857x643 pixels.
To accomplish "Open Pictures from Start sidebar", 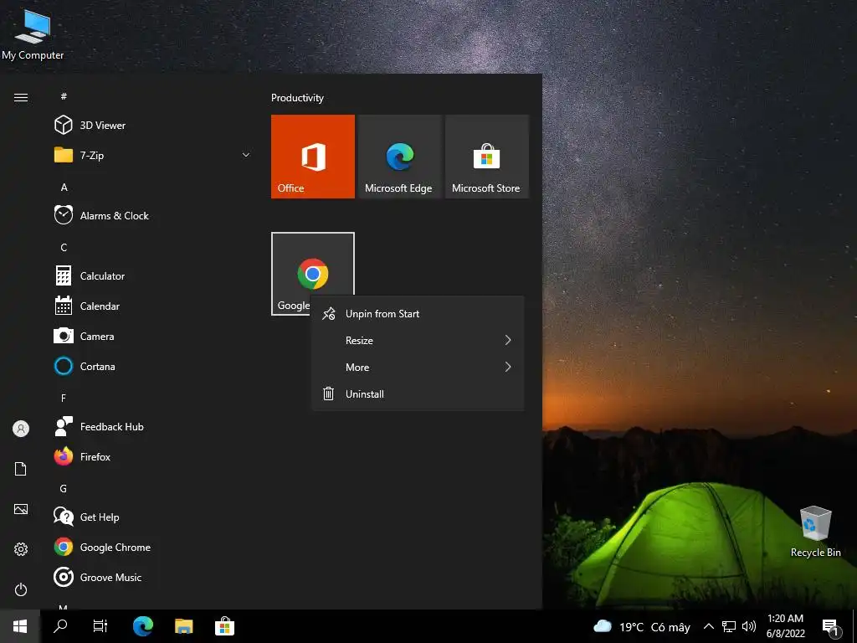I will coord(21,509).
